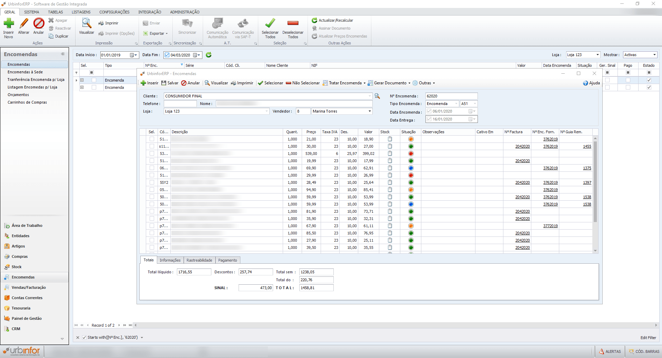Screen dimensions: 662x358
Task: Click Edit Filter button
Action: [648, 338]
